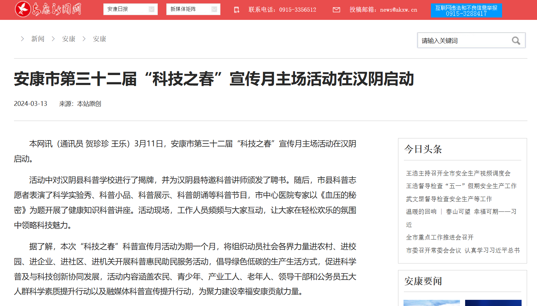Focus the 请输入关键词 search field
Image resolution: width=537 pixels, height=306 pixels.
coord(464,41)
